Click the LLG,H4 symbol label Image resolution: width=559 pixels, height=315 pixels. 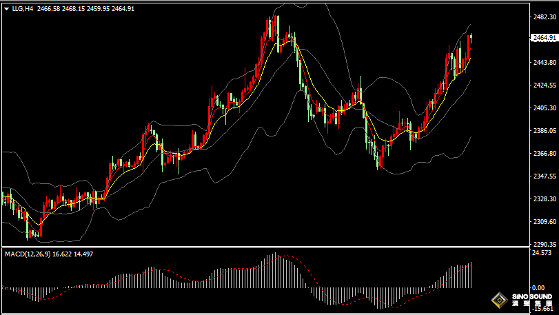[x=22, y=9]
